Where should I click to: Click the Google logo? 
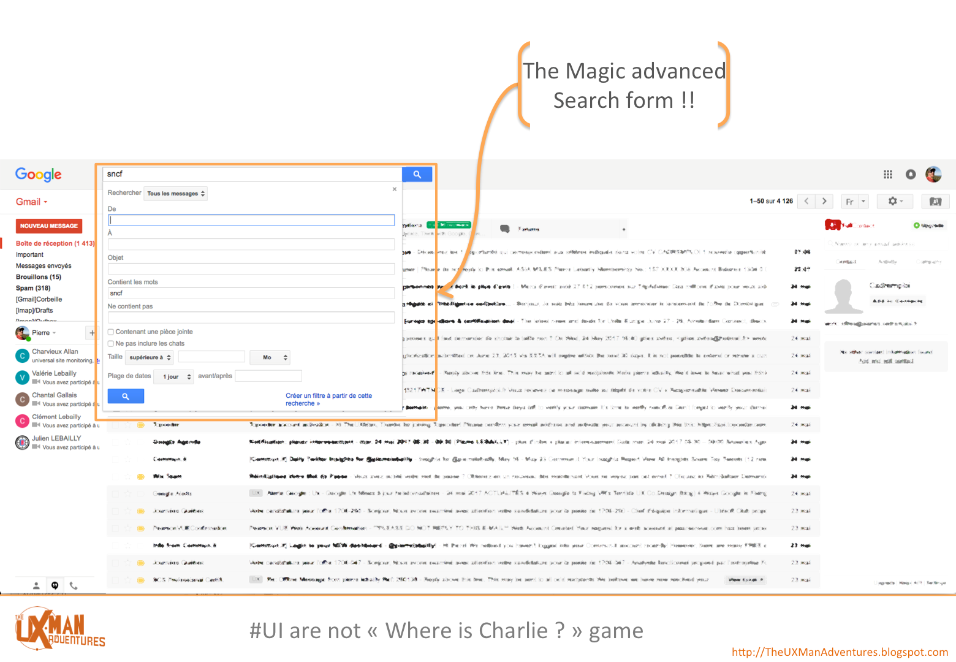(39, 175)
